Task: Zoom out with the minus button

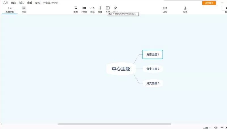Action: [222, 128]
